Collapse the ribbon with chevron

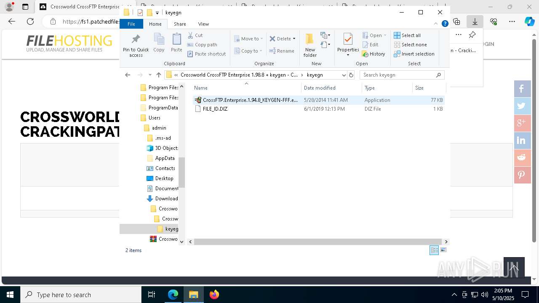pyautogui.click(x=435, y=24)
